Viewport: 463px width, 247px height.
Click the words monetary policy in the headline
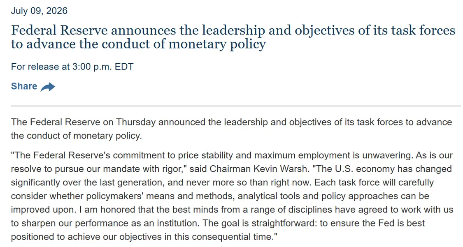217,44
